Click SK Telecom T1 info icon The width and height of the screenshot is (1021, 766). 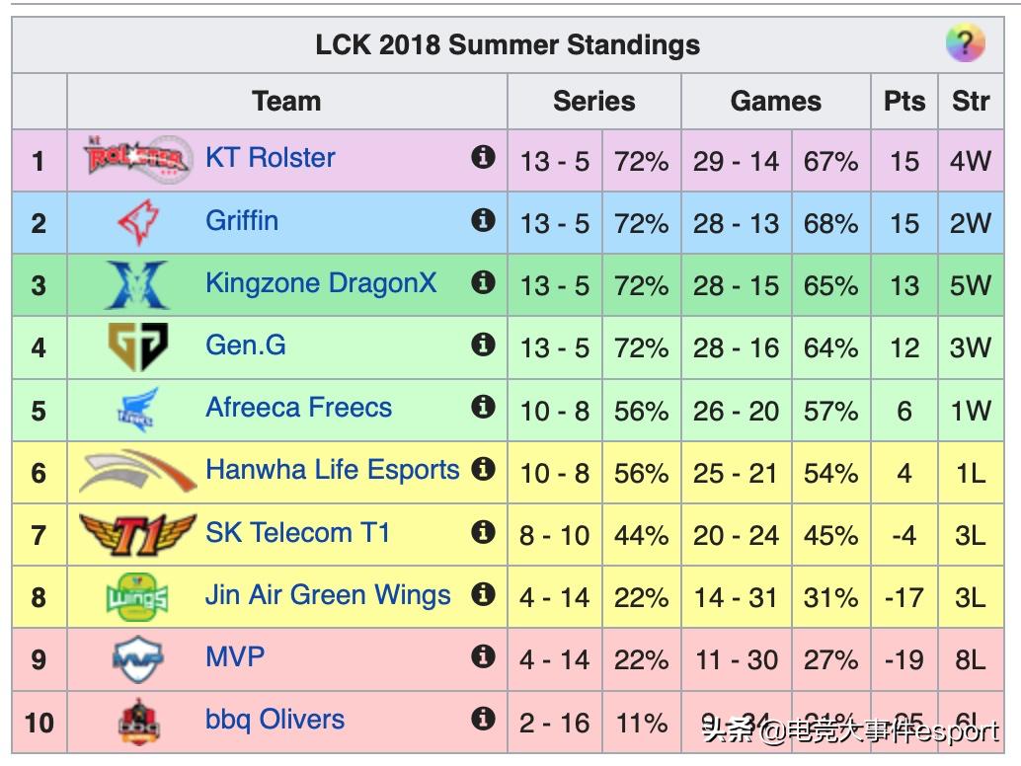pyautogui.click(x=483, y=532)
